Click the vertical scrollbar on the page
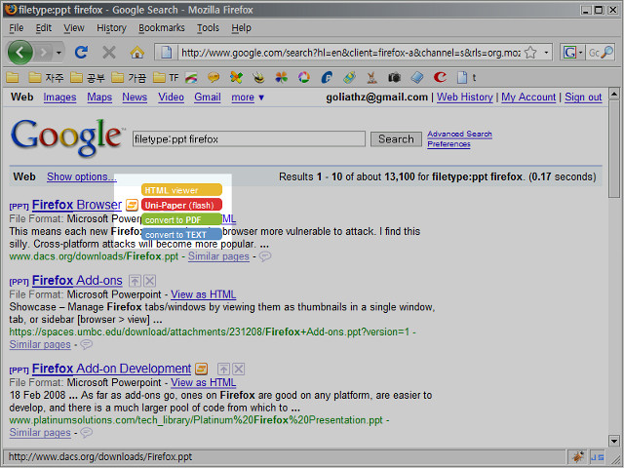Viewport: 624px width, 468px height. pyautogui.click(x=611, y=292)
